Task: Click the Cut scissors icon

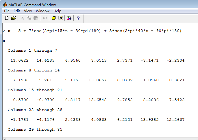Action: 22,18
